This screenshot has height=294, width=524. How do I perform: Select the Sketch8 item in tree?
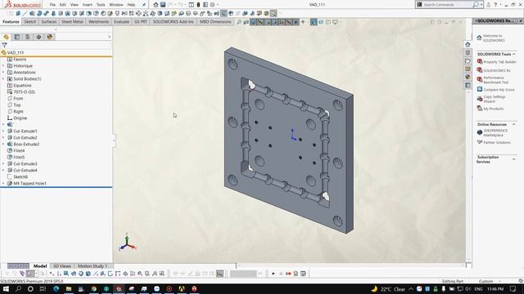pyautogui.click(x=20, y=177)
